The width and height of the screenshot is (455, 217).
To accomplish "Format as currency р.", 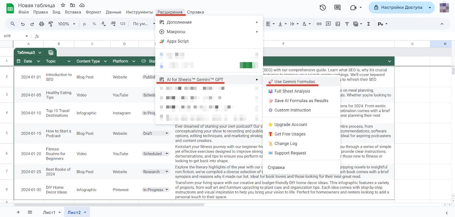I will point(85,24).
